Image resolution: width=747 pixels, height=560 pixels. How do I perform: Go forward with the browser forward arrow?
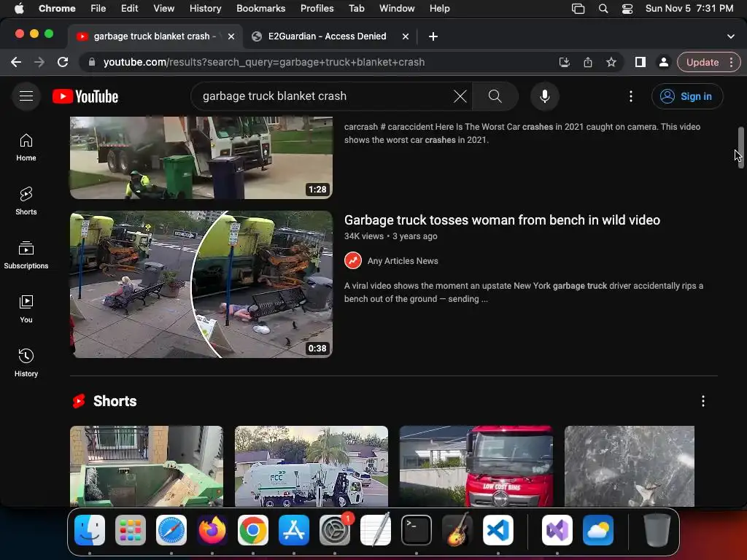[x=39, y=62]
